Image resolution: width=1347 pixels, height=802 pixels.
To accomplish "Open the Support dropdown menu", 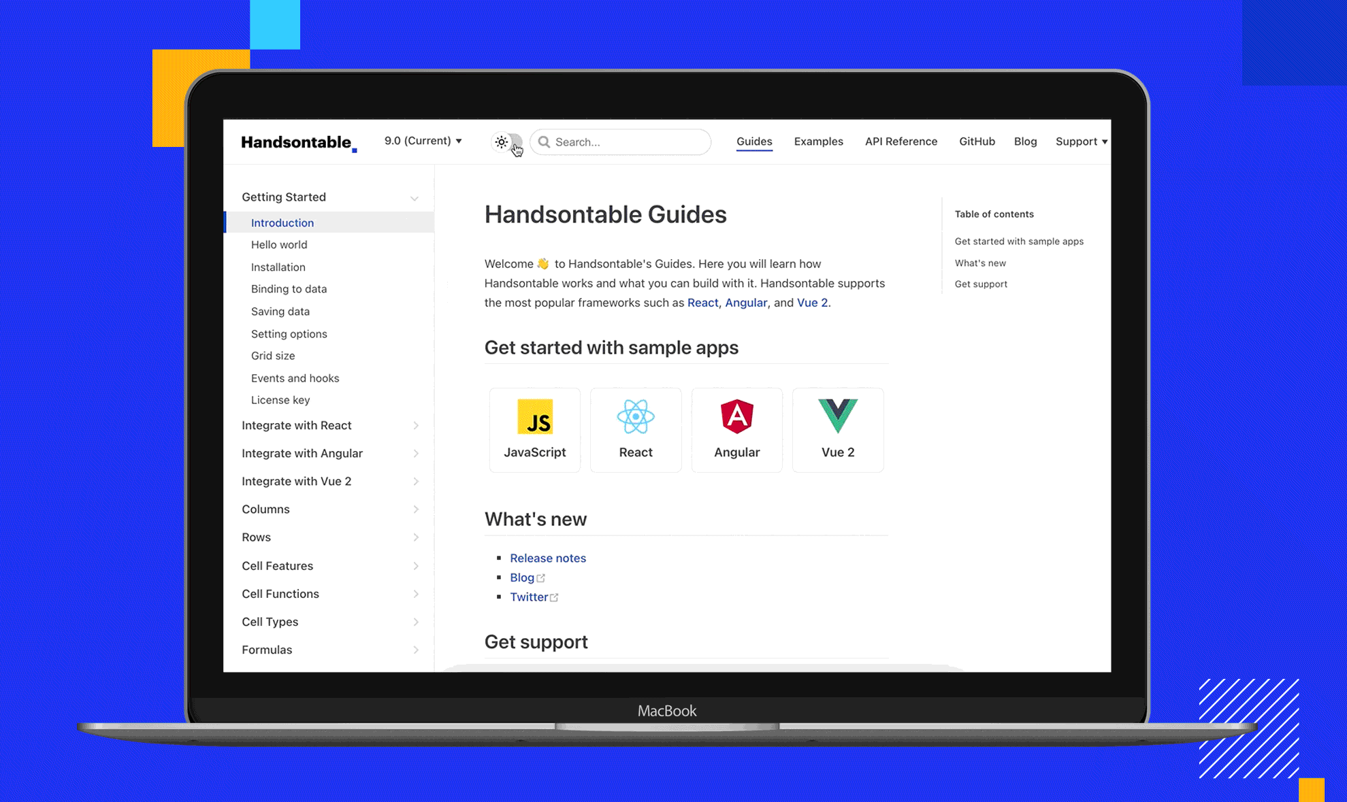I will tap(1079, 141).
